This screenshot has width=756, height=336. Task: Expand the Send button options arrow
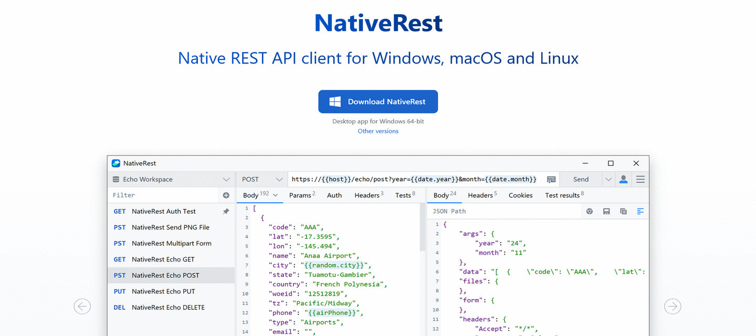(x=608, y=180)
